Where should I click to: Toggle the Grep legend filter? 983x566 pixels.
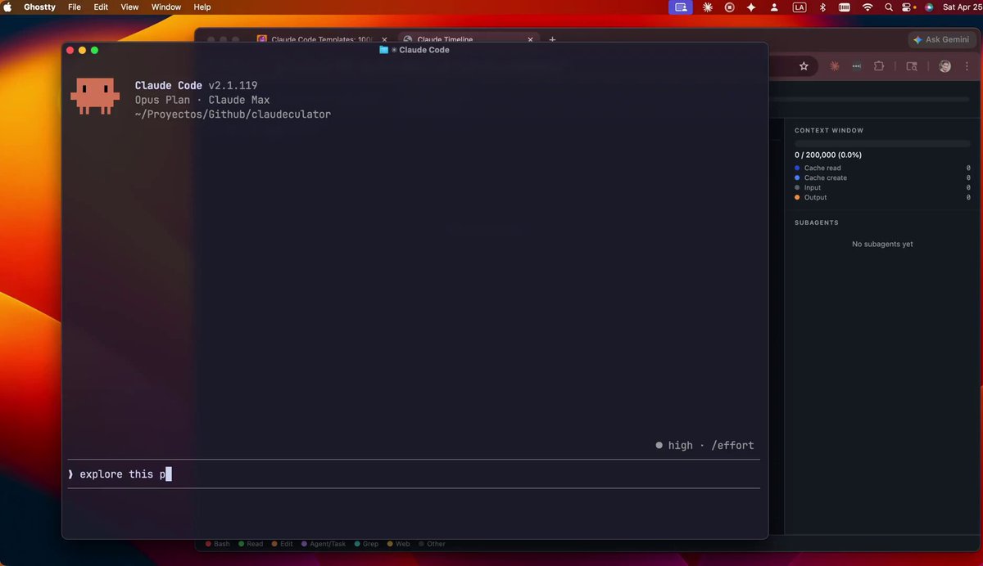tap(367, 544)
